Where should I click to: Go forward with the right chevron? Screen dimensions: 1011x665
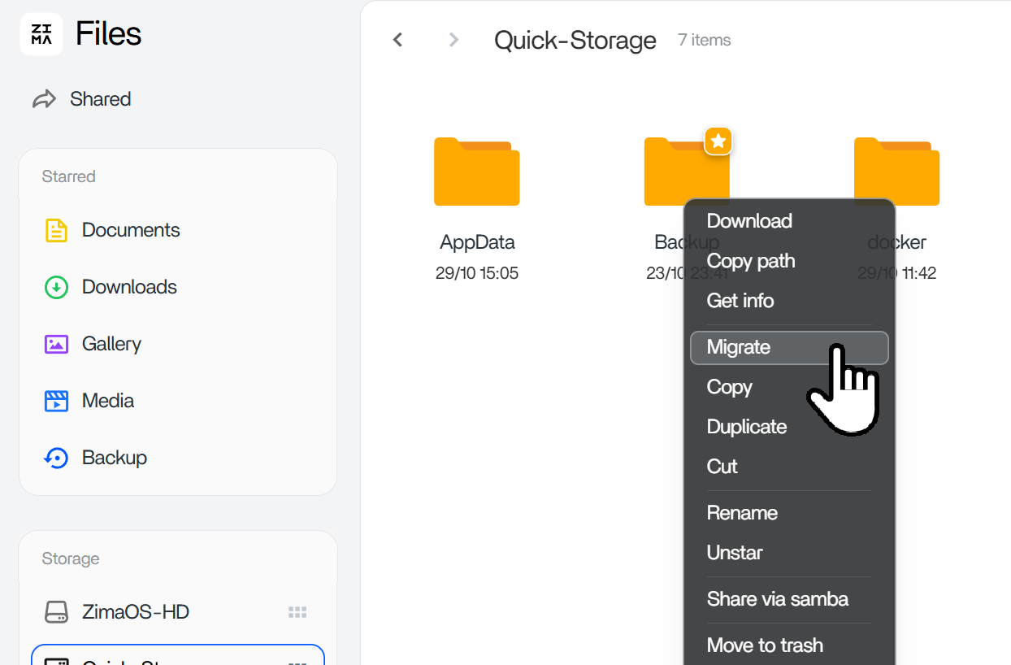click(453, 40)
